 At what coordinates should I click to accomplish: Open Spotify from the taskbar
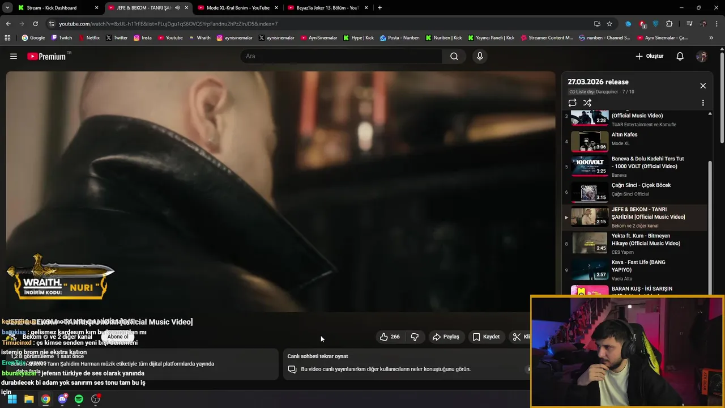coord(79,399)
